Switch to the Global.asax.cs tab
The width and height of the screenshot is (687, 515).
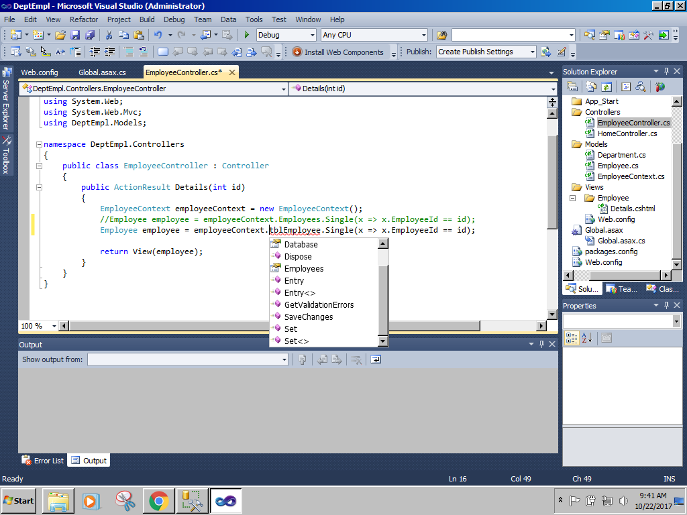pyautogui.click(x=102, y=72)
